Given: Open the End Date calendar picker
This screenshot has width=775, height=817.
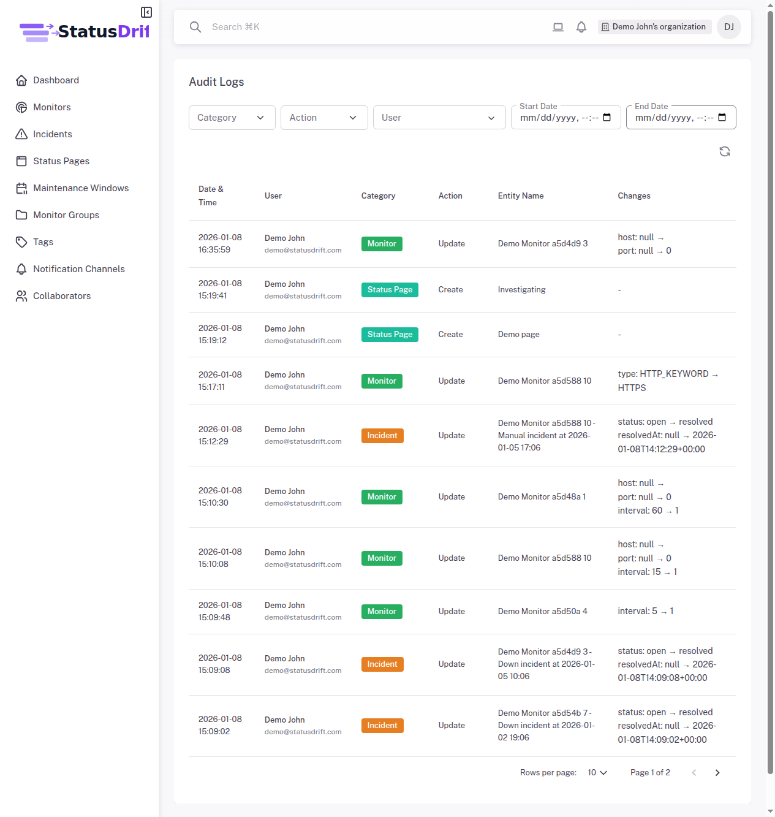Looking at the screenshot, I should (x=722, y=117).
